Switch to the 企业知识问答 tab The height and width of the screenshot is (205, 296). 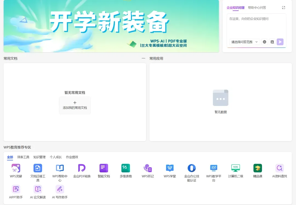pyautogui.click(x=236, y=8)
